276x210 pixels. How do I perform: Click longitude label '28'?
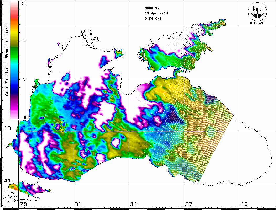tap(23, 204)
